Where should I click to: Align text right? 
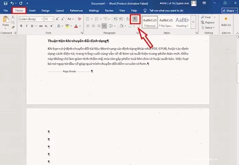click(x=99, y=26)
